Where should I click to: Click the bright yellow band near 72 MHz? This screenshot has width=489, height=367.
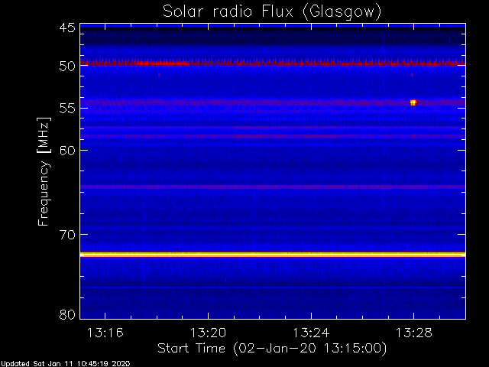coord(273,255)
